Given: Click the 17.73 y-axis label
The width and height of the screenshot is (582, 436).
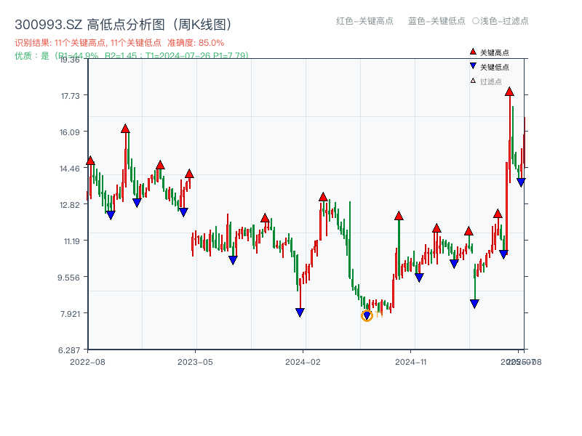Looking at the screenshot, I should point(70,96).
